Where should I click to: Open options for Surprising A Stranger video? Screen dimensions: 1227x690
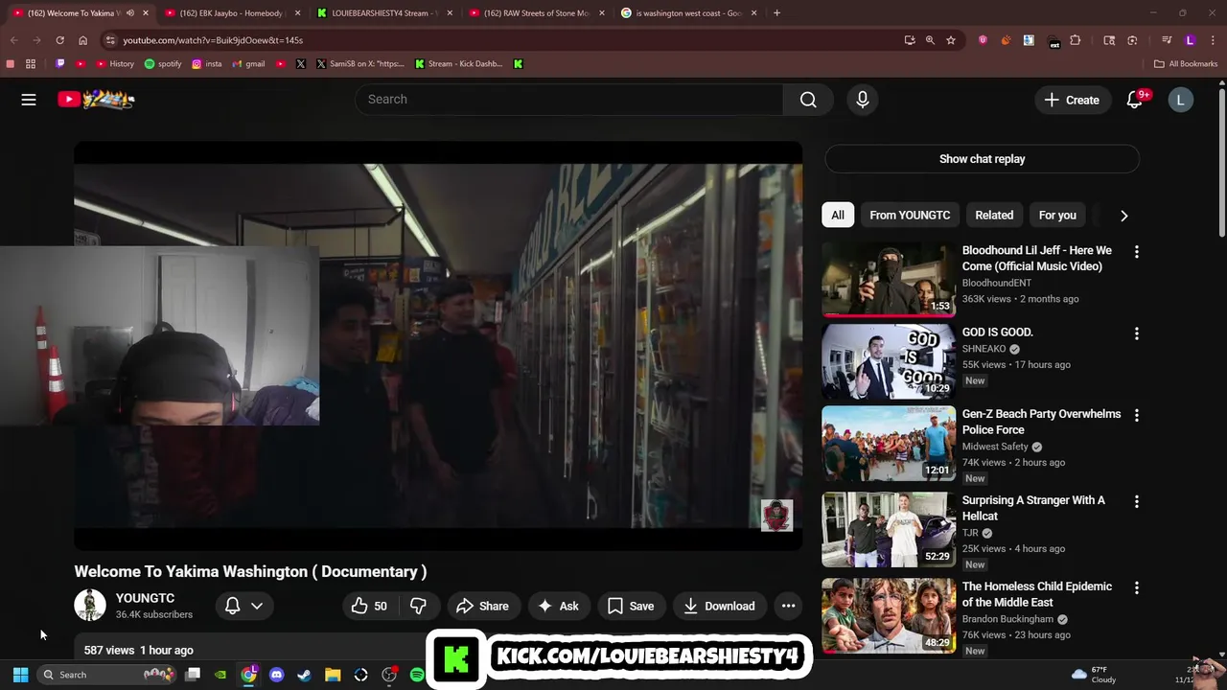[x=1136, y=501]
